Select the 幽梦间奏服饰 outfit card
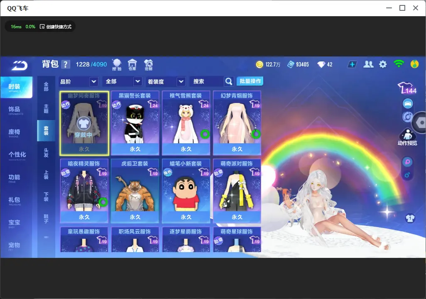This screenshot has width=426, height=299. (84, 123)
